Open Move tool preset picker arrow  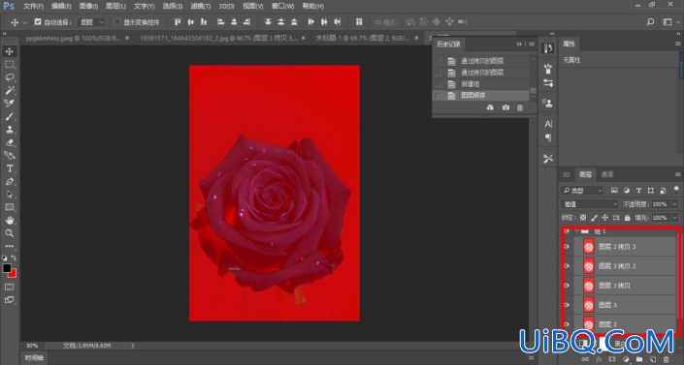[24, 22]
